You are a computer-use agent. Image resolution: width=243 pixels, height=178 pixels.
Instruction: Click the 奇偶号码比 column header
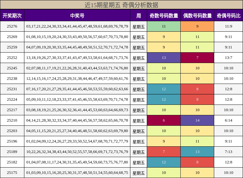point(228,16)
